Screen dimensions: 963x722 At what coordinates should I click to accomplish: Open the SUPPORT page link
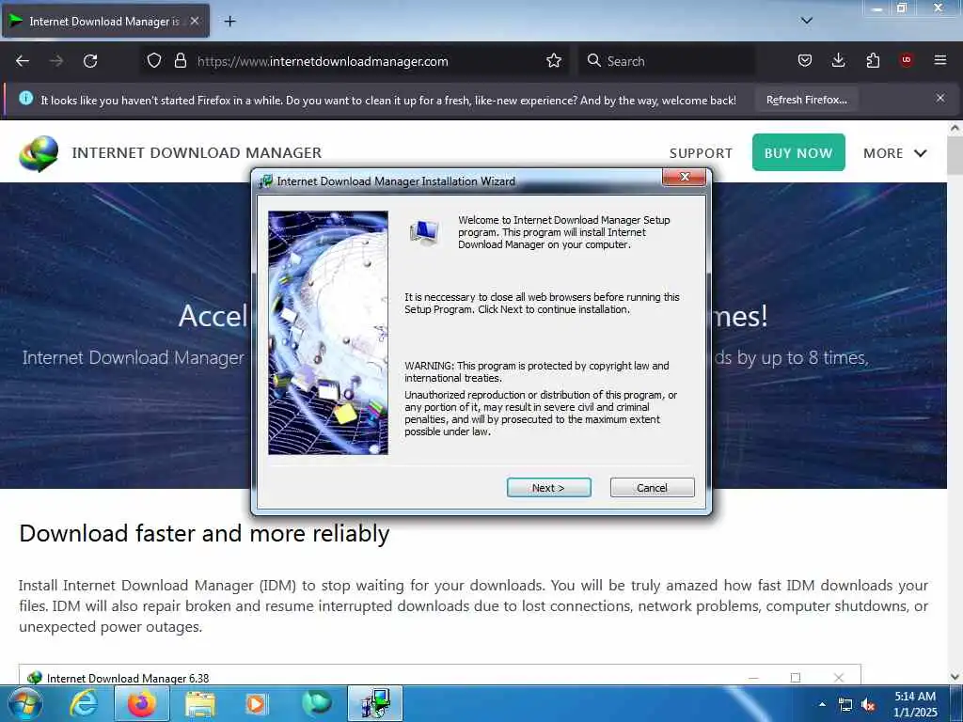tap(701, 153)
